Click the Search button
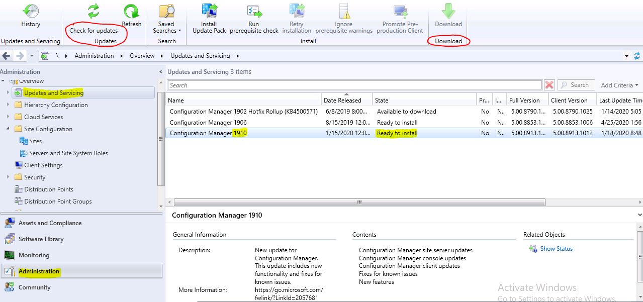 [x=576, y=85]
